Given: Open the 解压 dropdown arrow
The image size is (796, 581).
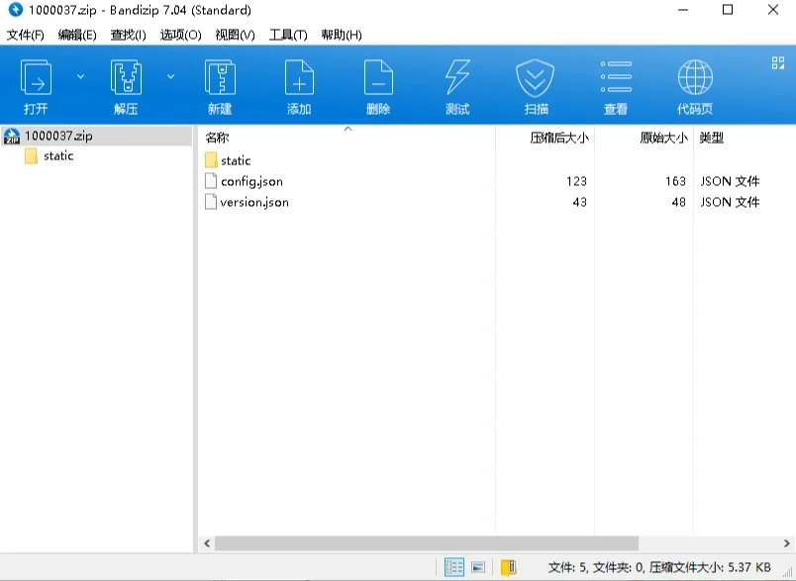Looking at the screenshot, I should coord(169,76).
